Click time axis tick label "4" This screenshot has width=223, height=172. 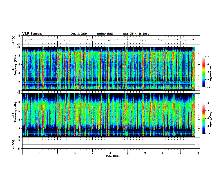[x=93, y=153]
